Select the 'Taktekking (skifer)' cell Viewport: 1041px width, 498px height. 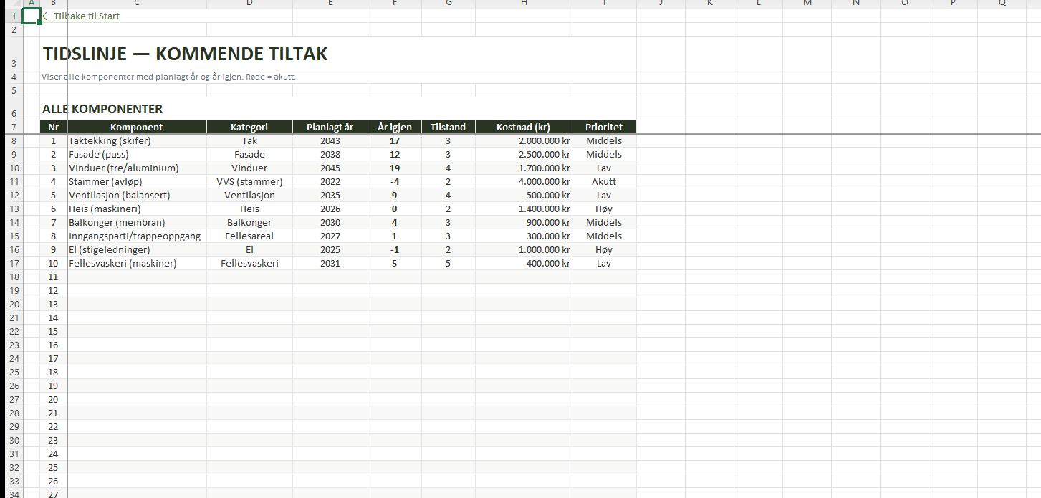pyautogui.click(x=110, y=141)
